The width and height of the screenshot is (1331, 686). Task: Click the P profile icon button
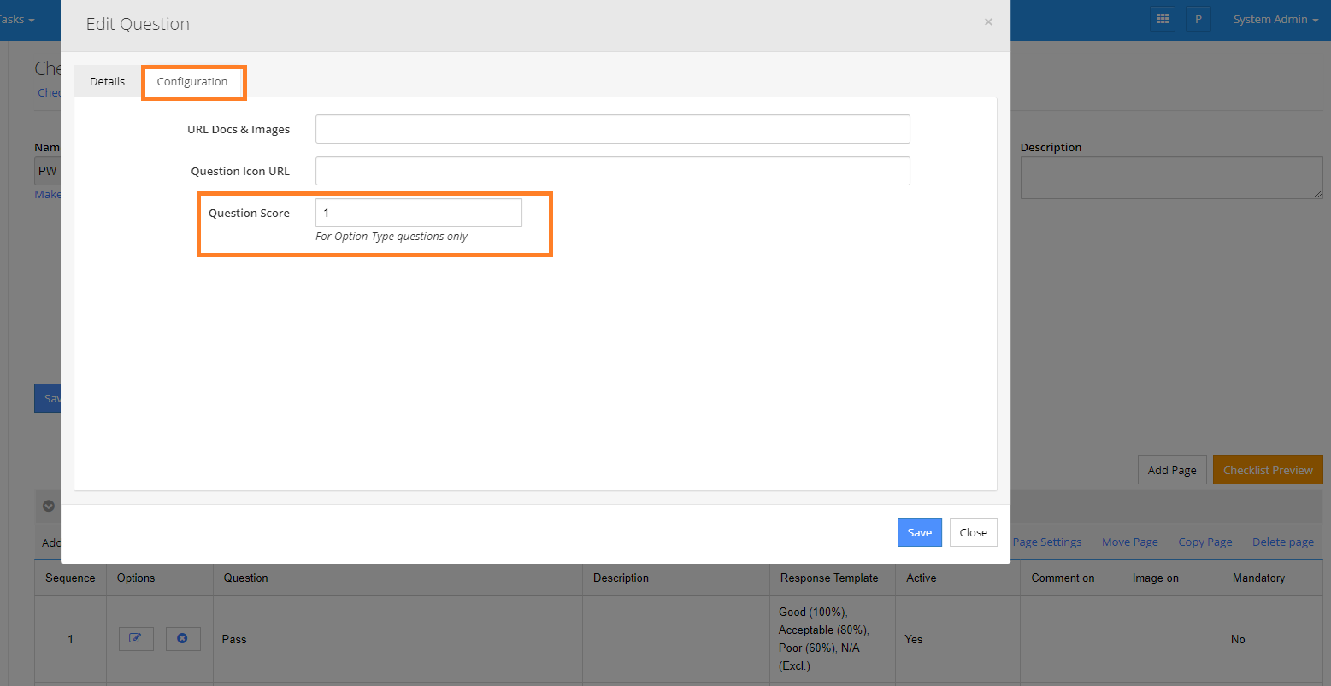click(x=1198, y=19)
